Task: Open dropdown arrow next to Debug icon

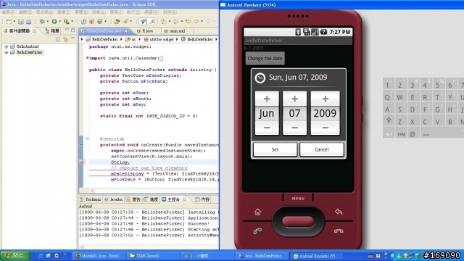Action: (x=47, y=22)
